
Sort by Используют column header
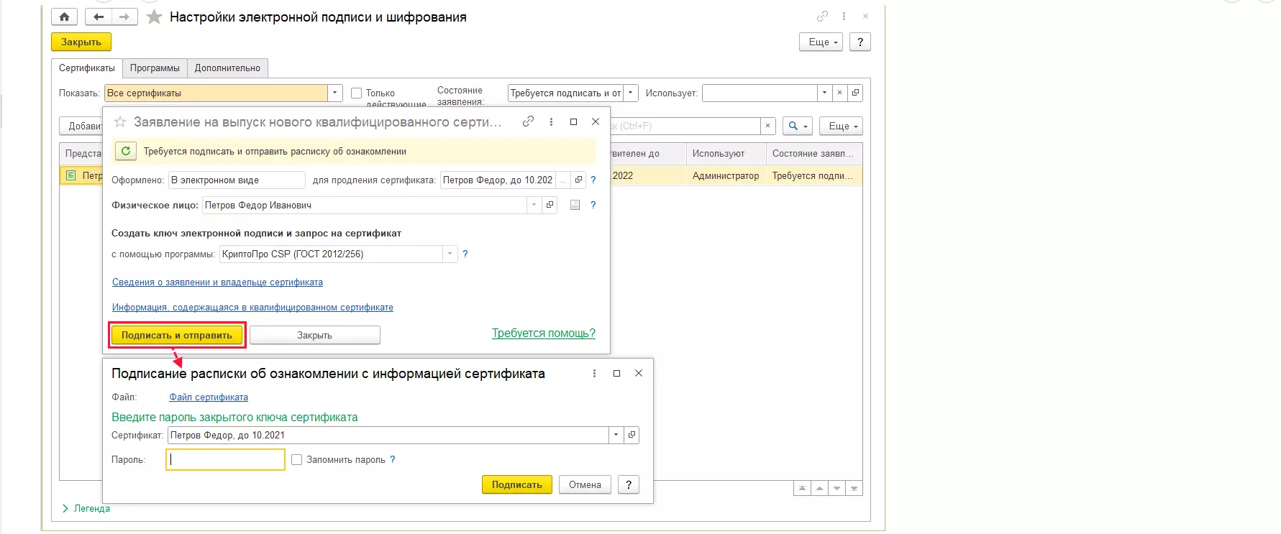click(726, 153)
